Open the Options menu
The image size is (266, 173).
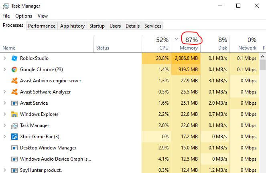[24, 16]
